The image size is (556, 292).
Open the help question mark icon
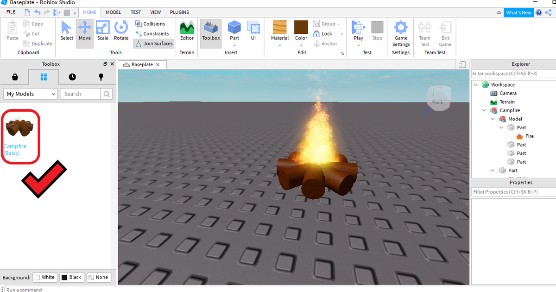tap(539, 13)
